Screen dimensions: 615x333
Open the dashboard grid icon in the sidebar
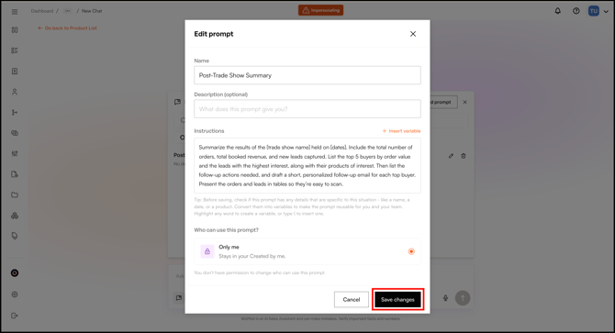[15, 30]
